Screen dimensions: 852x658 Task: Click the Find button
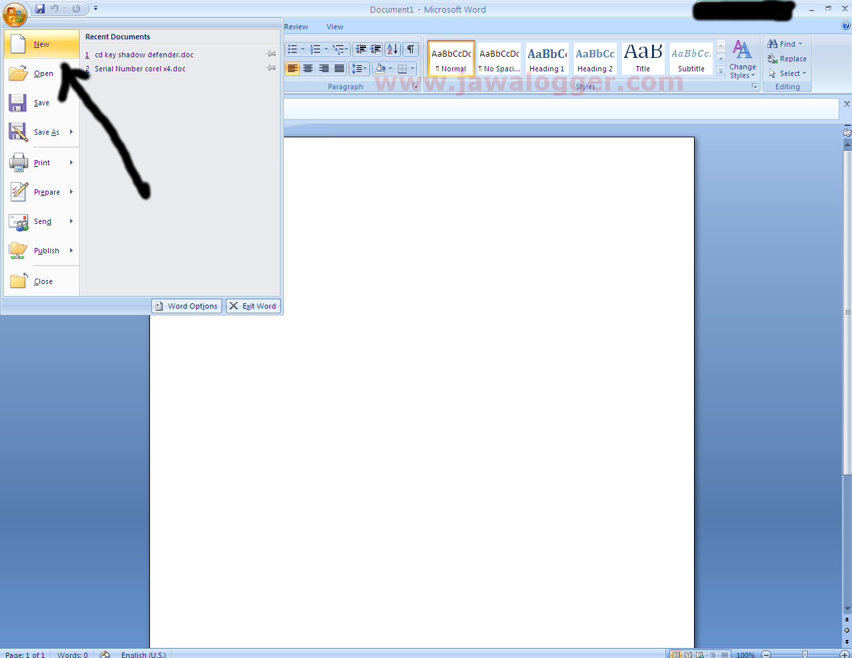(785, 44)
